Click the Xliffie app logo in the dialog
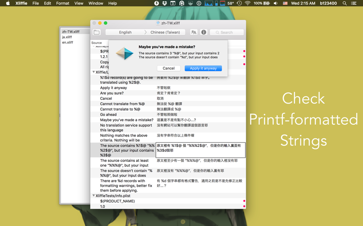363x226 pixels. 124,53
